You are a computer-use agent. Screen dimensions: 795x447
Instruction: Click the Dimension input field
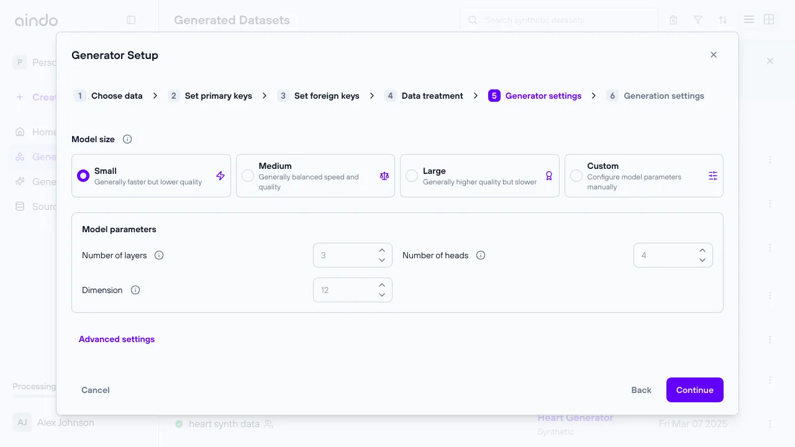pos(345,290)
